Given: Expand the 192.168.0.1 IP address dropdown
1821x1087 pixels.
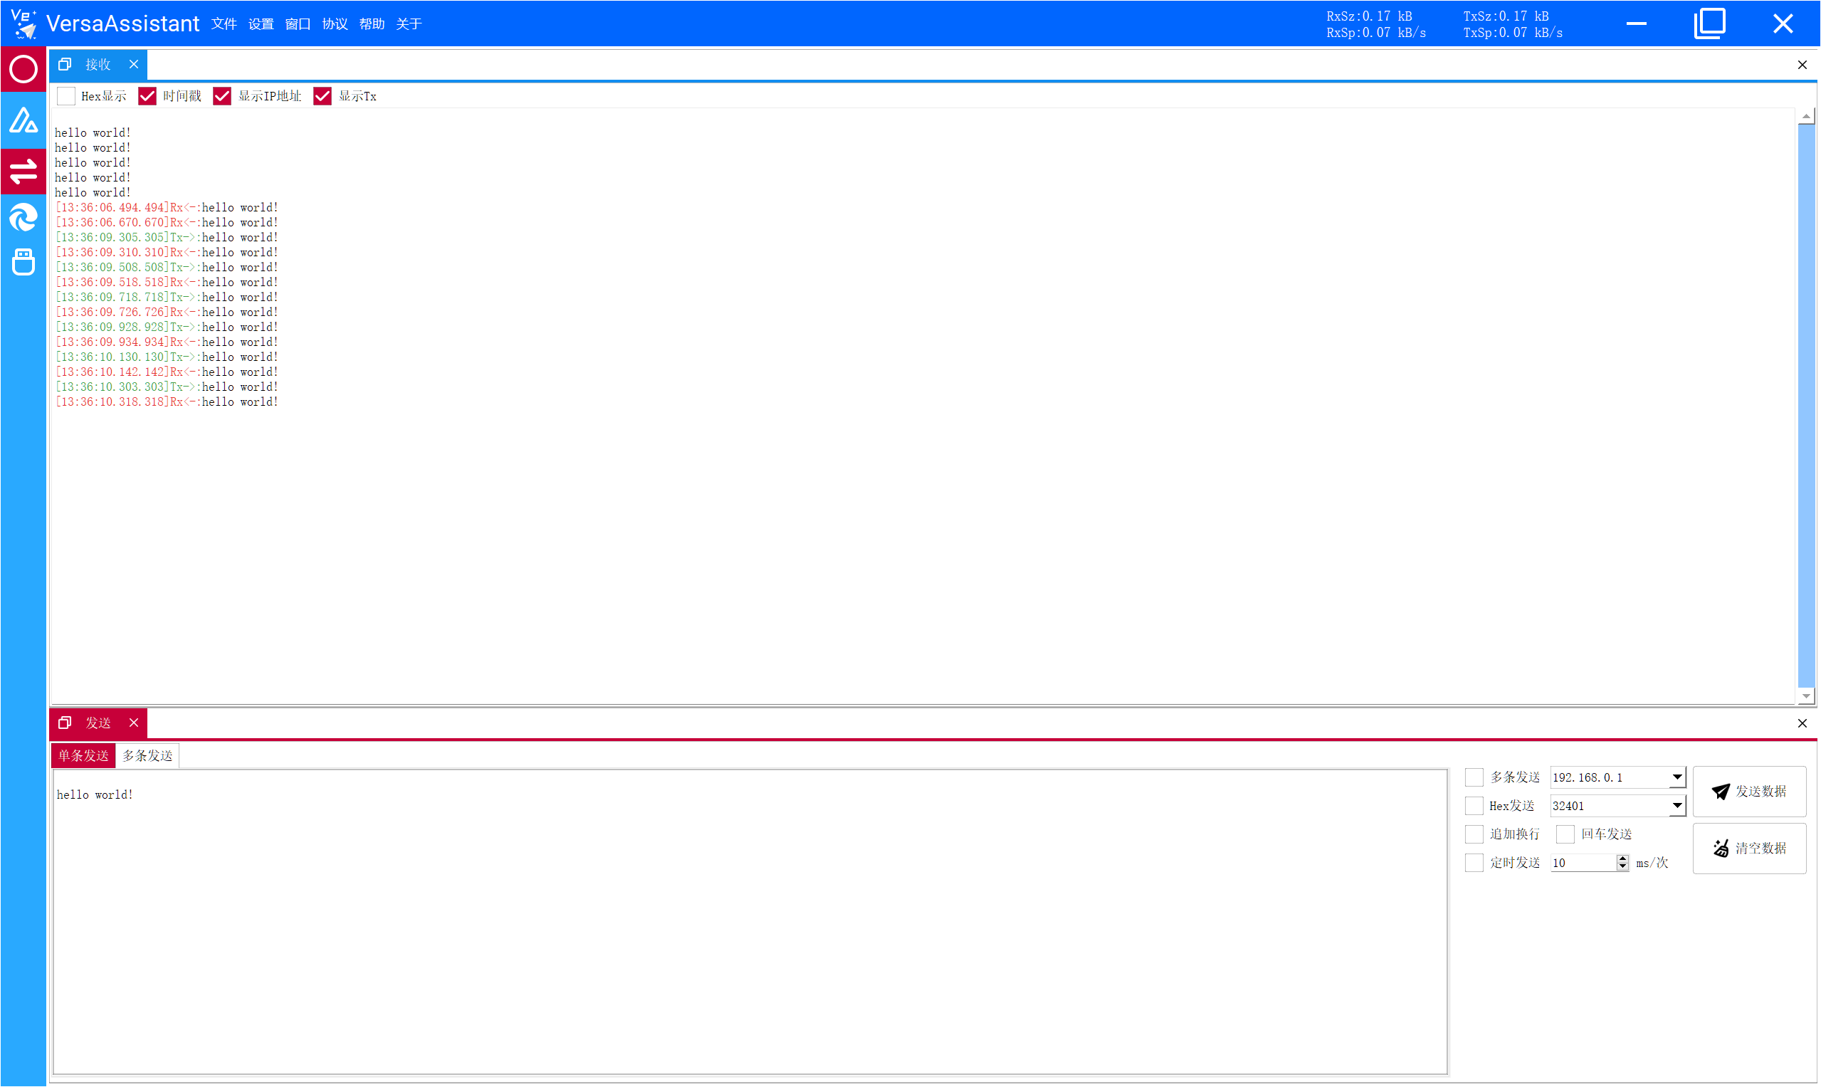Looking at the screenshot, I should [x=1677, y=777].
